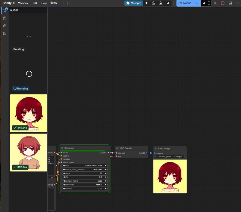
Task: Click the Manager button
Action: (133, 3)
